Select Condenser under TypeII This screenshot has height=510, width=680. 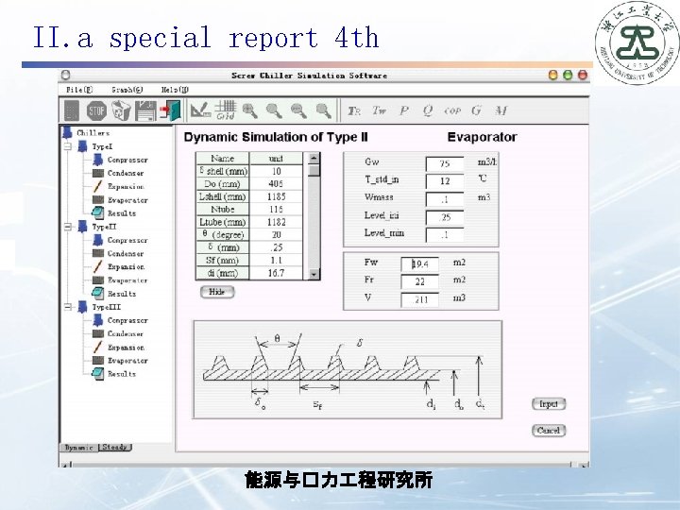tap(126, 253)
